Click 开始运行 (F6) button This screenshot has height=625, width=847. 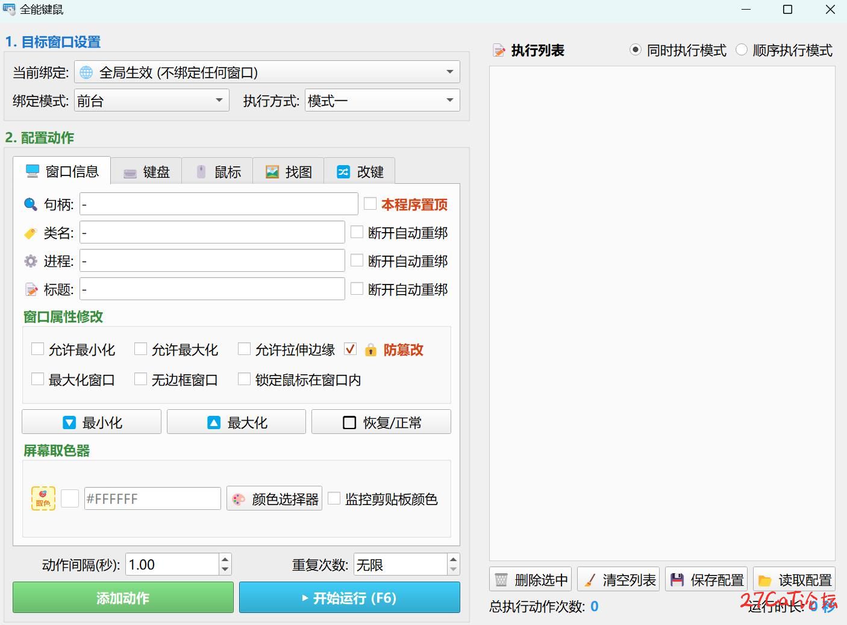349,597
